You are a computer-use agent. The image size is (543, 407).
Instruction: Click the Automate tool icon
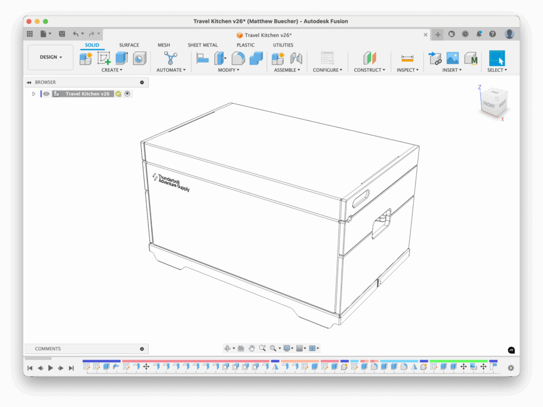pos(170,58)
